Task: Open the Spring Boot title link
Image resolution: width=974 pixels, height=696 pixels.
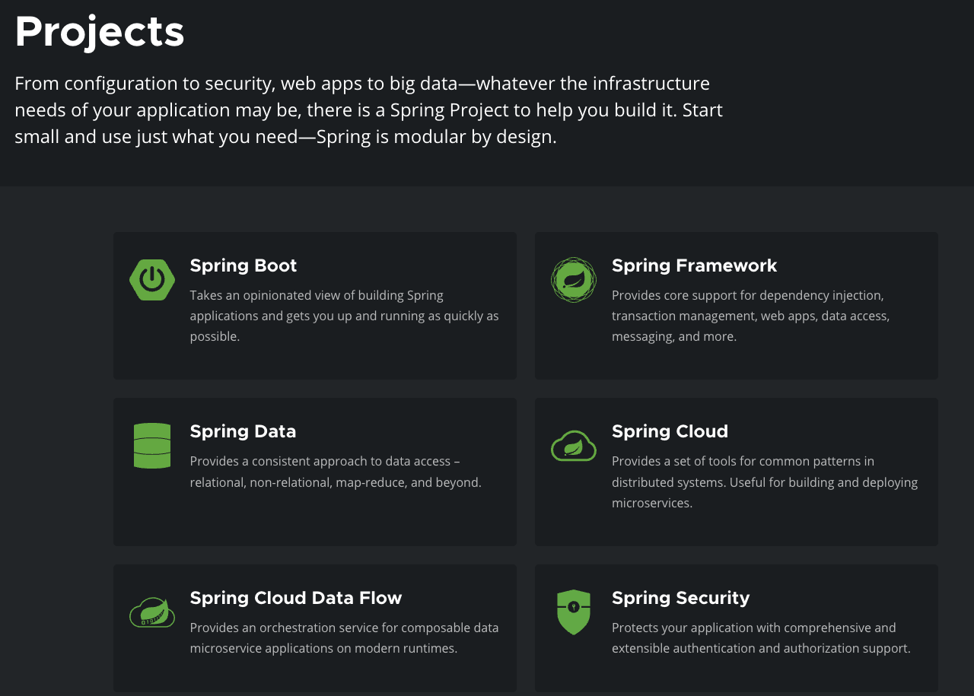Action: [x=243, y=265]
